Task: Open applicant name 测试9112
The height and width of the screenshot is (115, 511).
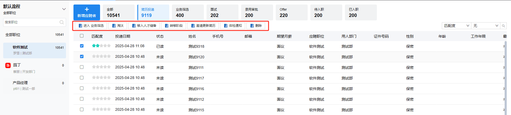Action: (196, 99)
